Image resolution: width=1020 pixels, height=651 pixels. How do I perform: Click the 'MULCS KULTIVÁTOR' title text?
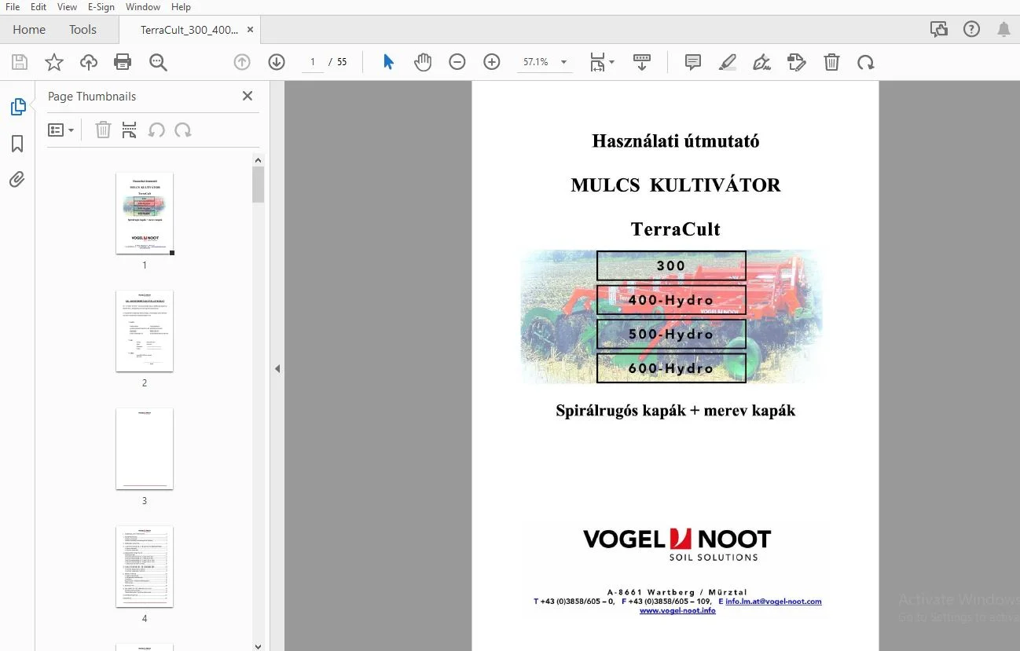pos(676,185)
